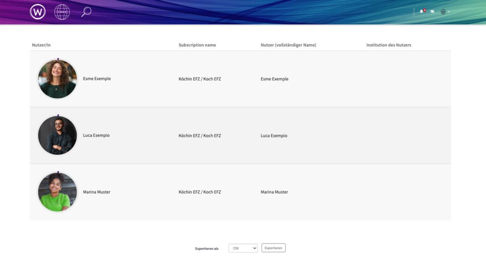Screen dimensions: 486x260
Task: Sort by the Subscription name header
Action: (x=197, y=45)
